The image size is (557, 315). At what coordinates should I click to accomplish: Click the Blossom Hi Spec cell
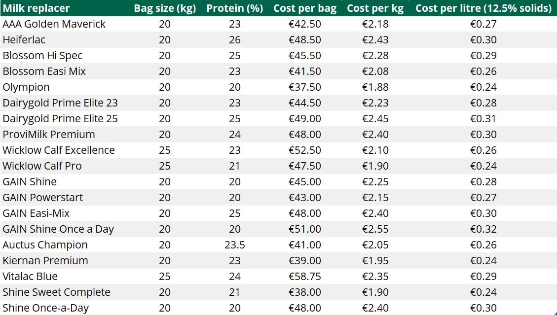pos(42,56)
